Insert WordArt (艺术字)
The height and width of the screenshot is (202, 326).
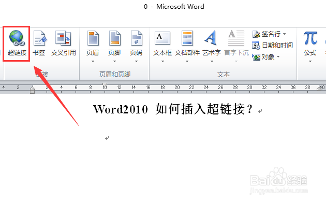tap(211, 38)
